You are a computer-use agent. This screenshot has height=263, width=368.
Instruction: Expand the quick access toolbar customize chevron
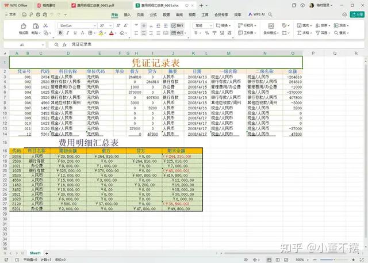[66, 14]
